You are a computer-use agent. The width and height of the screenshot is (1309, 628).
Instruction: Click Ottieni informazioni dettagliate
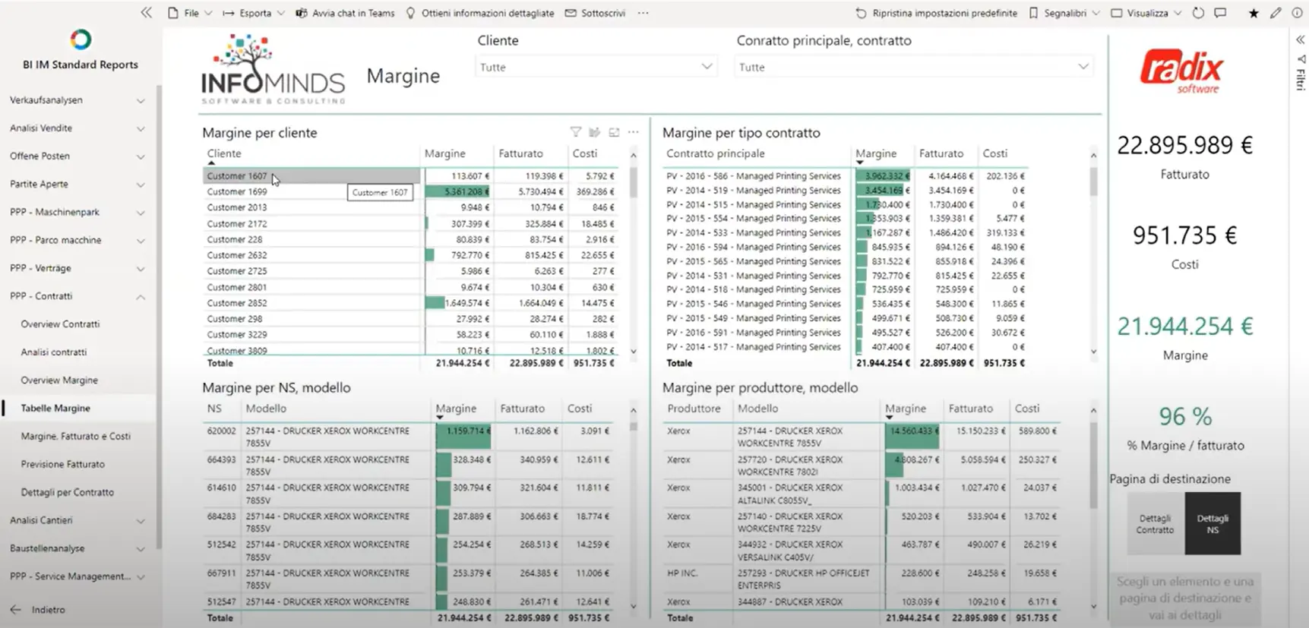[x=480, y=13]
